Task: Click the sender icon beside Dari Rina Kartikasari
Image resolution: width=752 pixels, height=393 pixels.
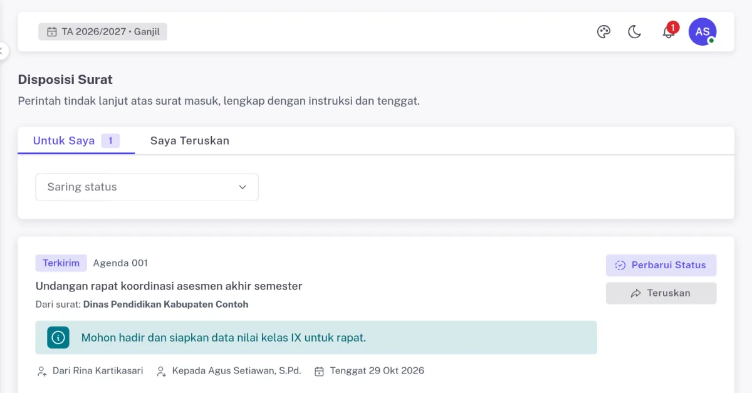Action: [42, 371]
